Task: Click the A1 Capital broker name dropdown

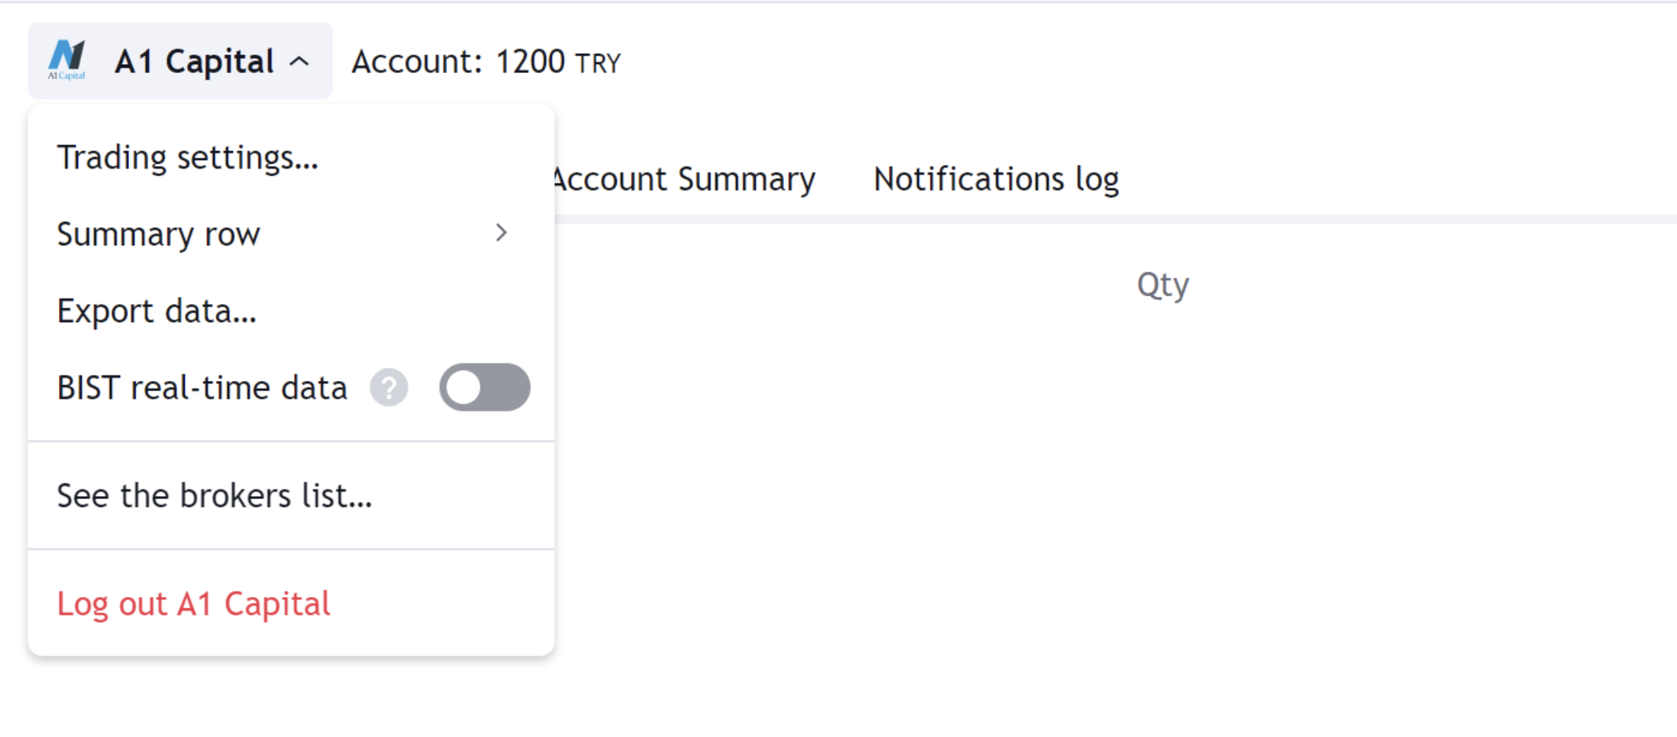Action: 195,62
